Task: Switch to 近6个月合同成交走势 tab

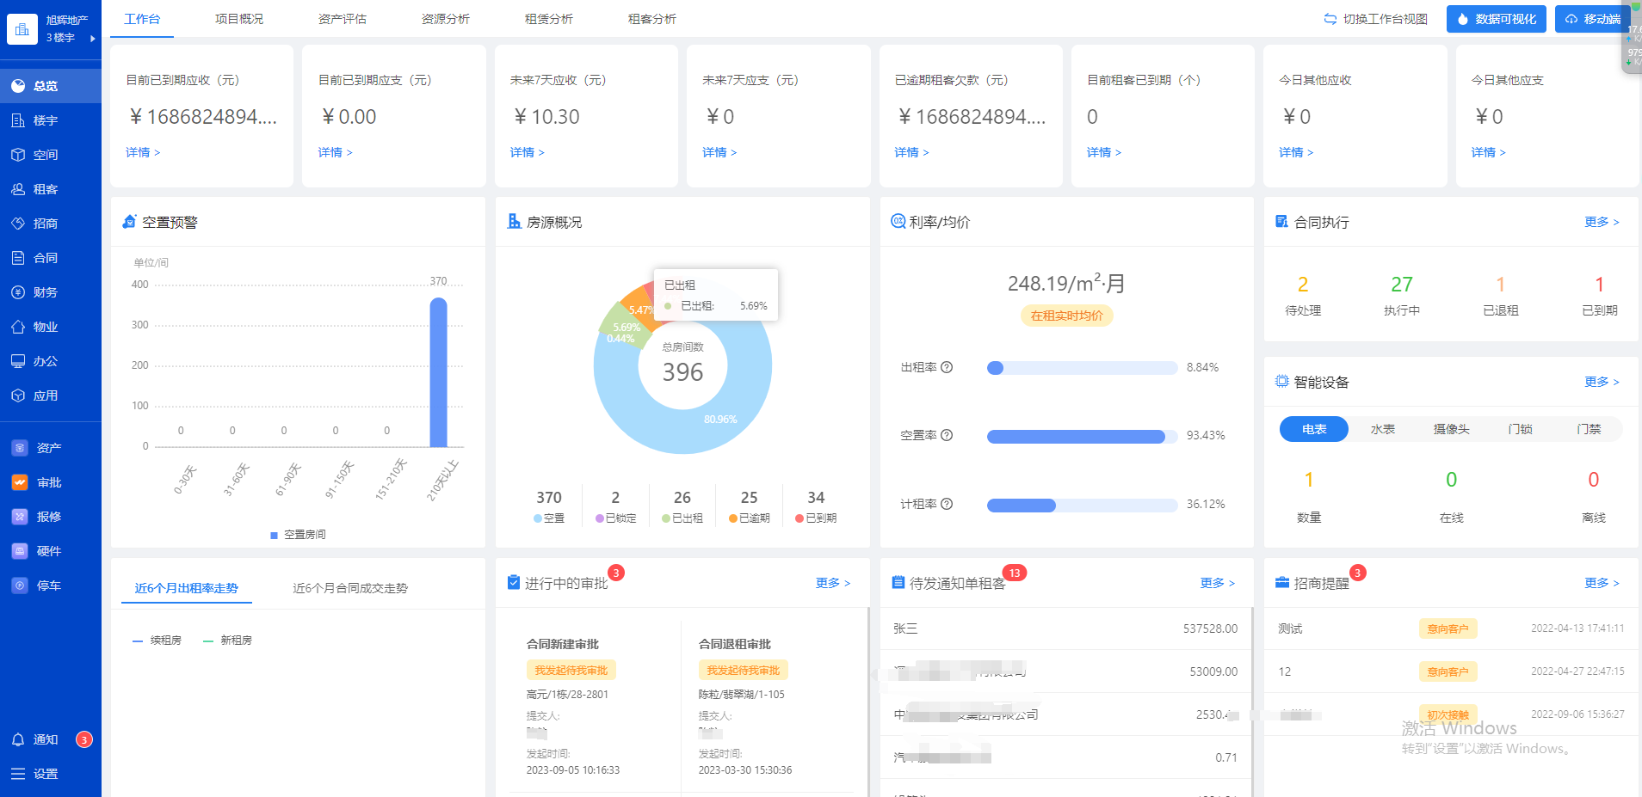Action: (x=350, y=588)
